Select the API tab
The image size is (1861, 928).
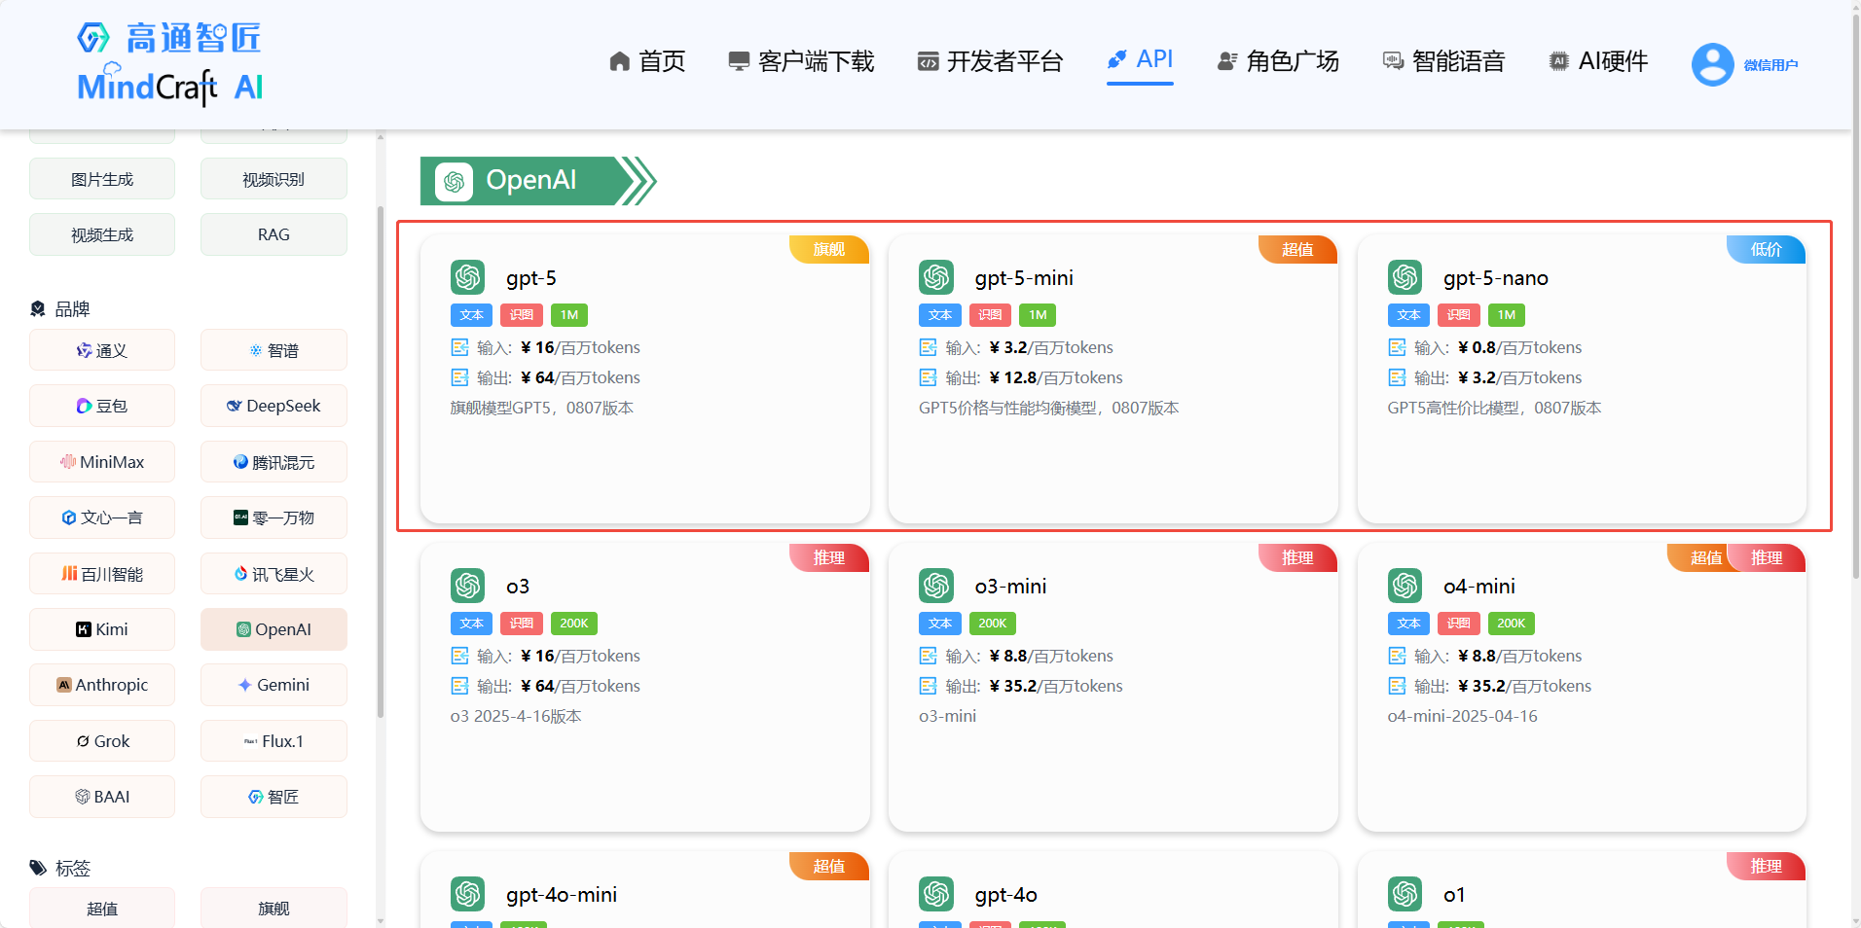click(x=1140, y=59)
